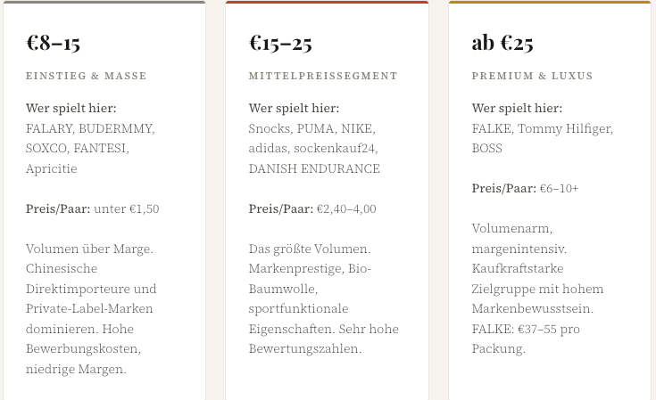Click the ab €25 price heading
Viewport: 656px width, 400px height.
pyautogui.click(x=502, y=43)
